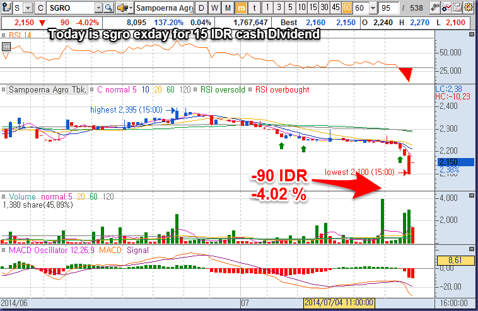The height and width of the screenshot is (311, 478).
Task: Select 15 minute interval
Action: click(313, 8)
